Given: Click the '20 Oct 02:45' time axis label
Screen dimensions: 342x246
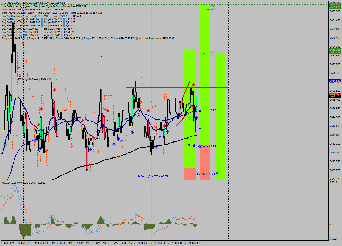Looking at the screenshot, I should tap(144, 243).
